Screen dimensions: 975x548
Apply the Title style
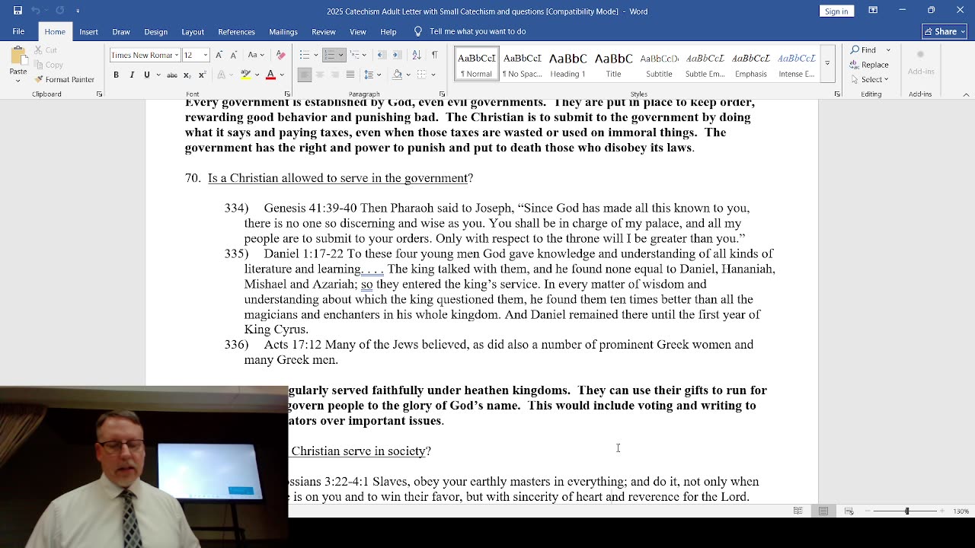(613, 65)
